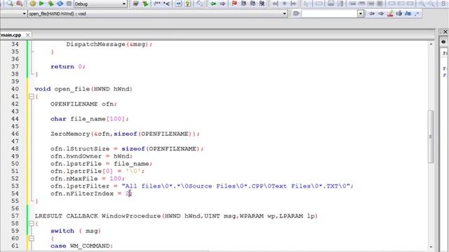Screen dimensions: 449x252
Task: Click the jump forward arrow icon
Action: [222, 3]
